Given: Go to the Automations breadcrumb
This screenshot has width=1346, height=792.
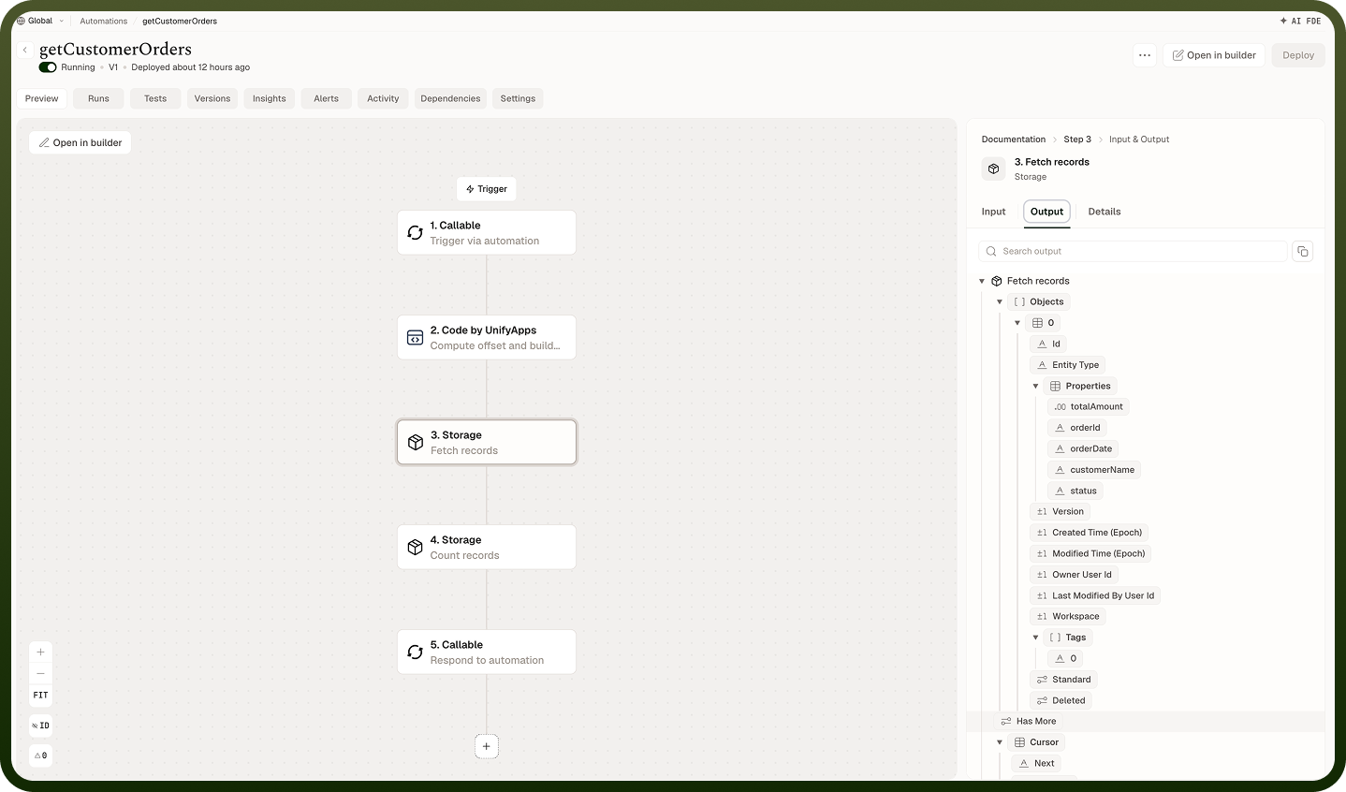Looking at the screenshot, I should (104, 21).
